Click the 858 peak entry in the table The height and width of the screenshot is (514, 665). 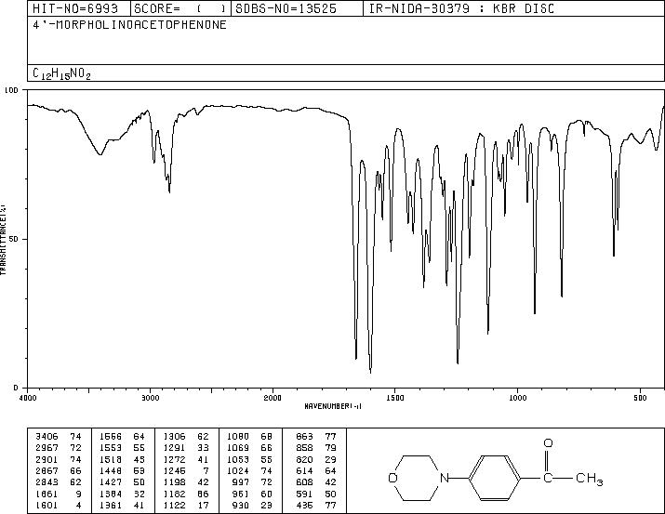316,447
